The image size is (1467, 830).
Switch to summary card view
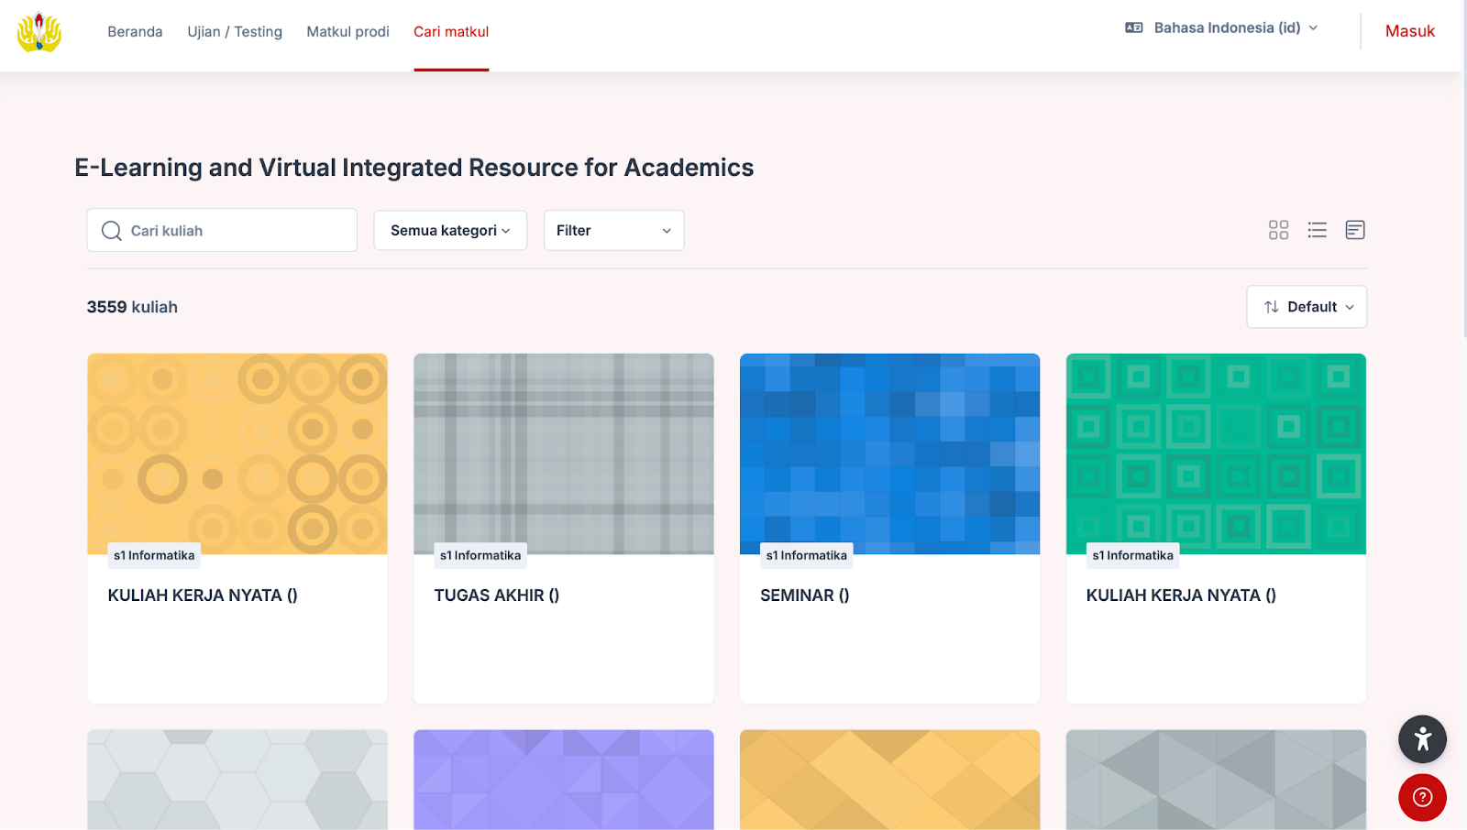(1355, 230)
